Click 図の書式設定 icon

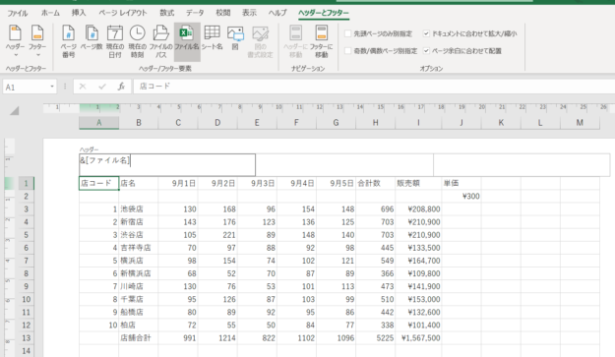pyautogui.click(x=260, y=41)
